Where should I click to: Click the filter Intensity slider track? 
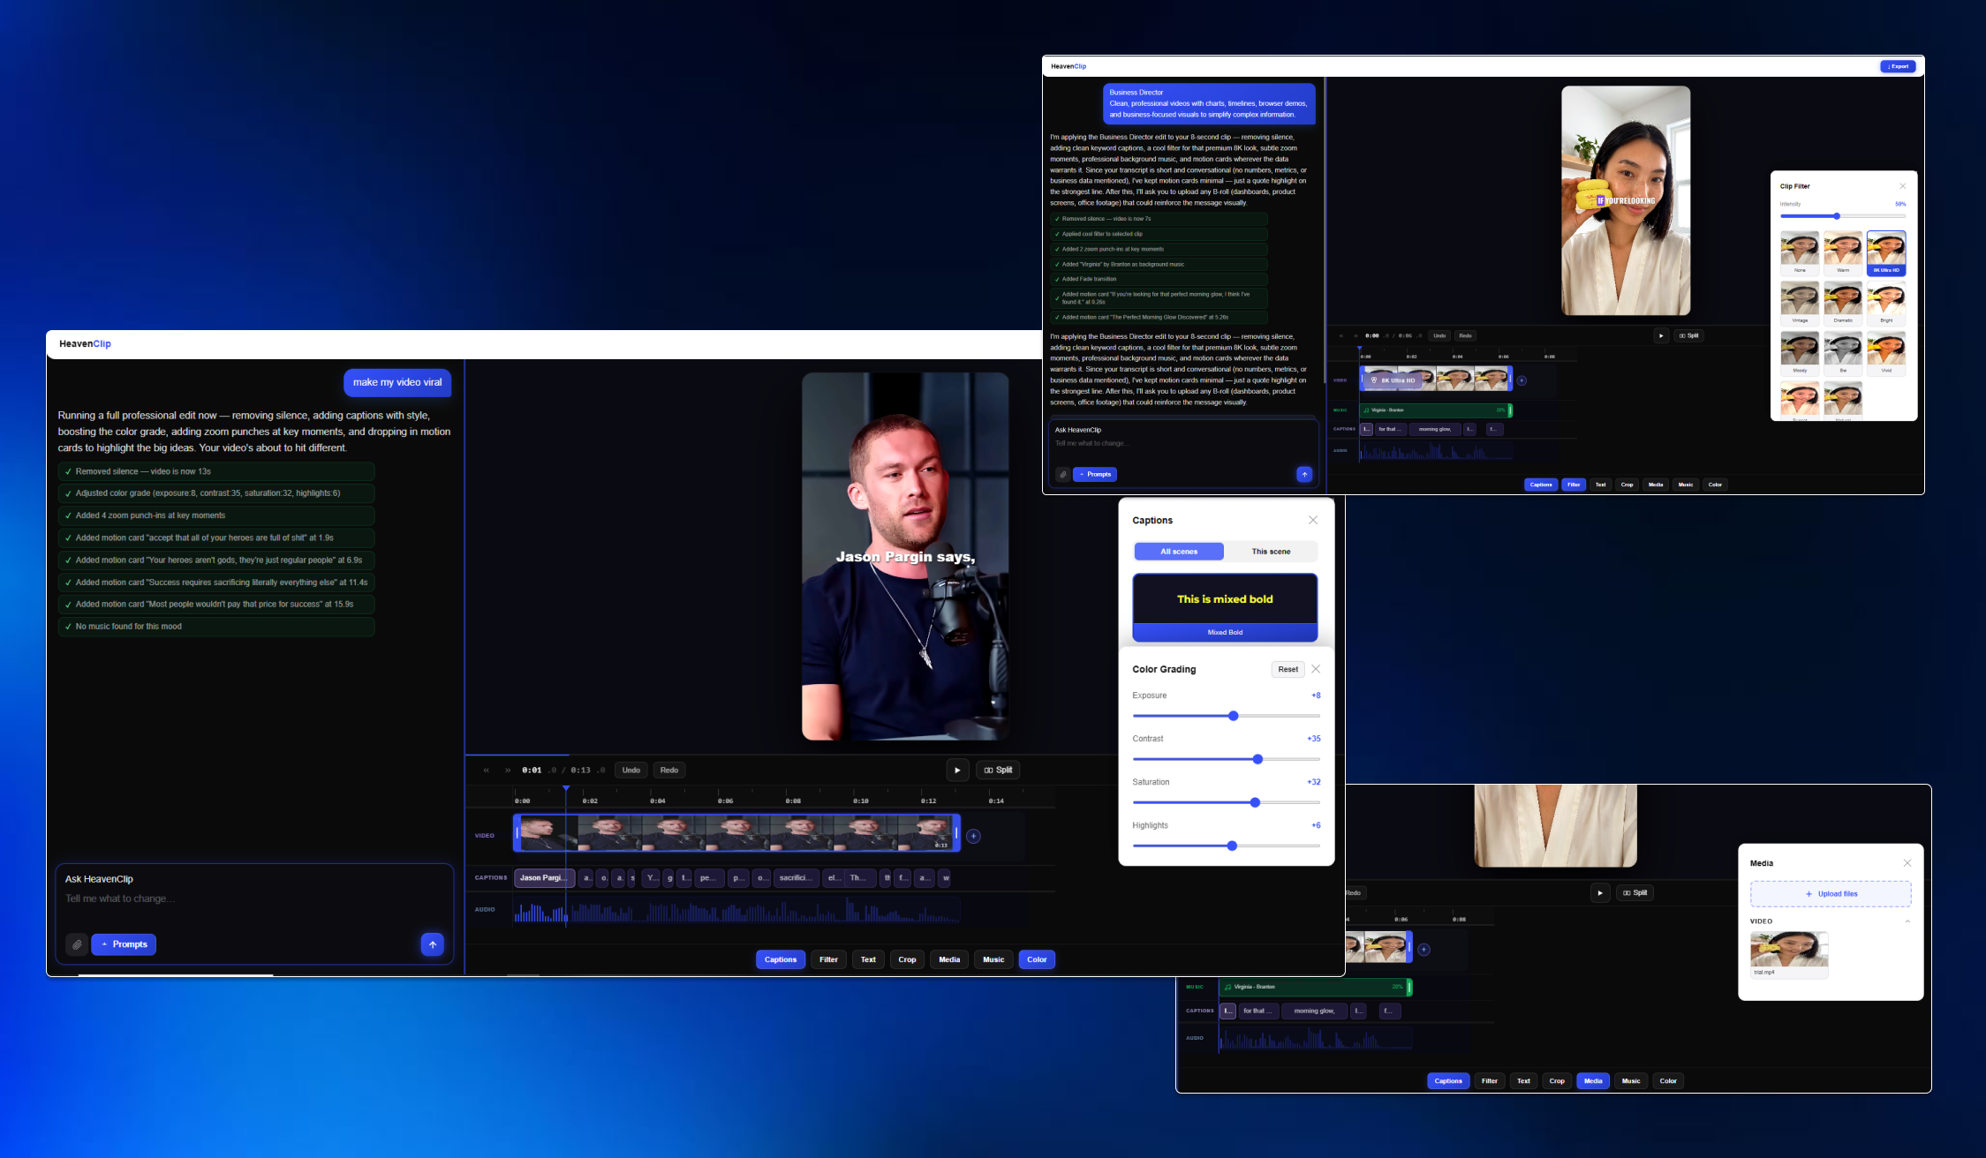(x=1843, y=216)
